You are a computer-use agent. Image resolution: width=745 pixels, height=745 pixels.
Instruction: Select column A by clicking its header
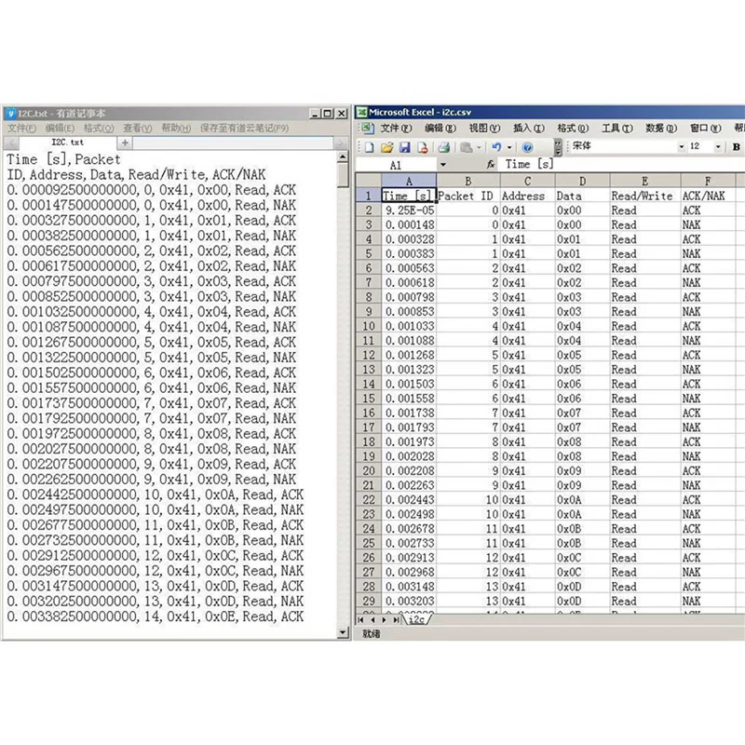(x=410, y=181)
